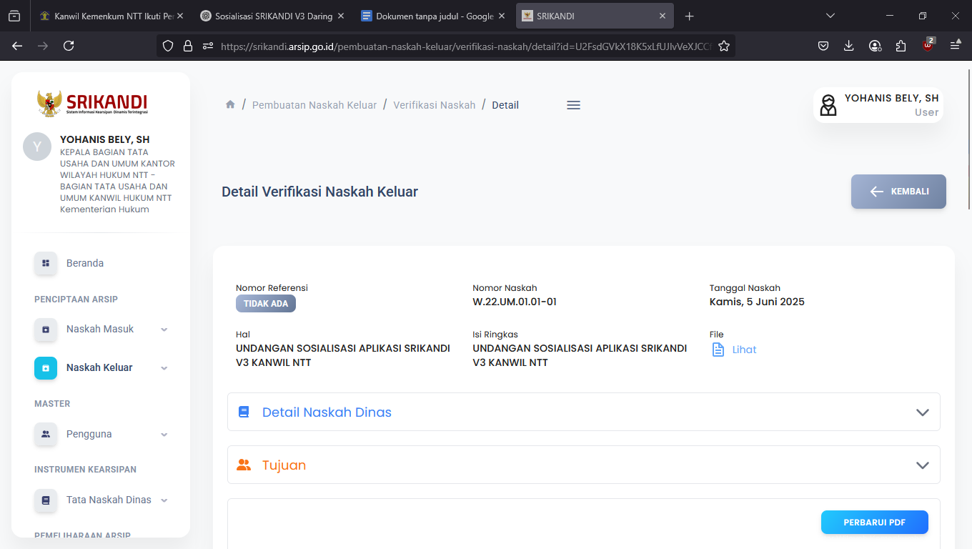Expand the Tujuan accordion chevron
The width and height of the screenshot is (972, 549).
pos(923,465)
